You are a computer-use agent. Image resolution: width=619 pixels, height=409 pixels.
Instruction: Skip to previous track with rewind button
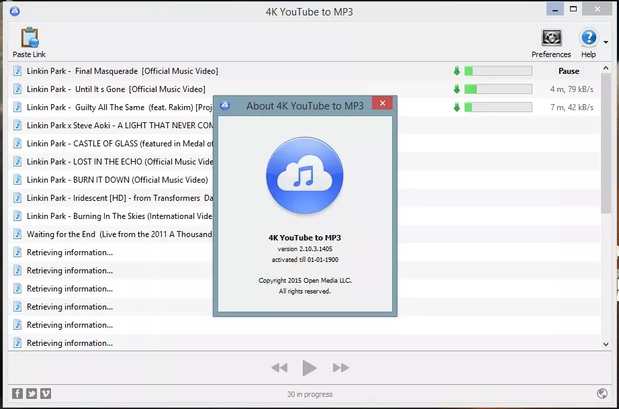[x=279, y=368]
